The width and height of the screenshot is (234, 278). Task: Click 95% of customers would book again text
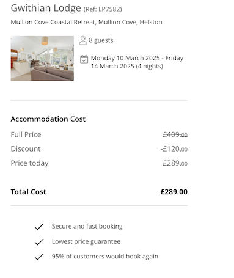tap(105, 257)
